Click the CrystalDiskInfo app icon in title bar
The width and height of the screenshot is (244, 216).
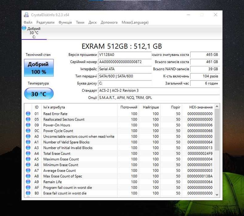click(26, 15)
